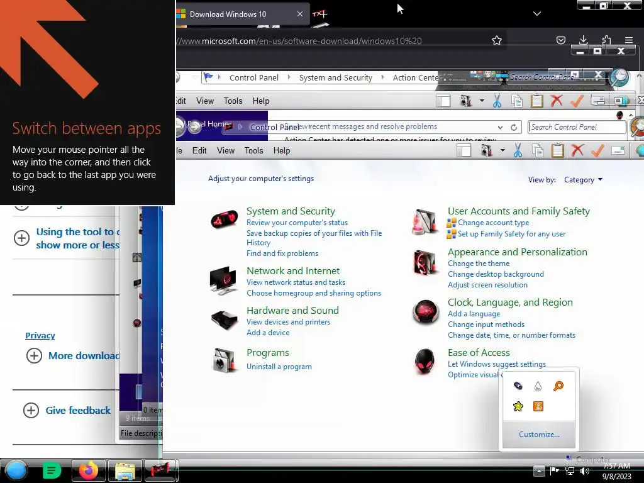This screenshot has width=644, height=483.
Task: Expand breadcrumb arrow after System and Security
Action: pyautogui.click(x=383, y=77)
